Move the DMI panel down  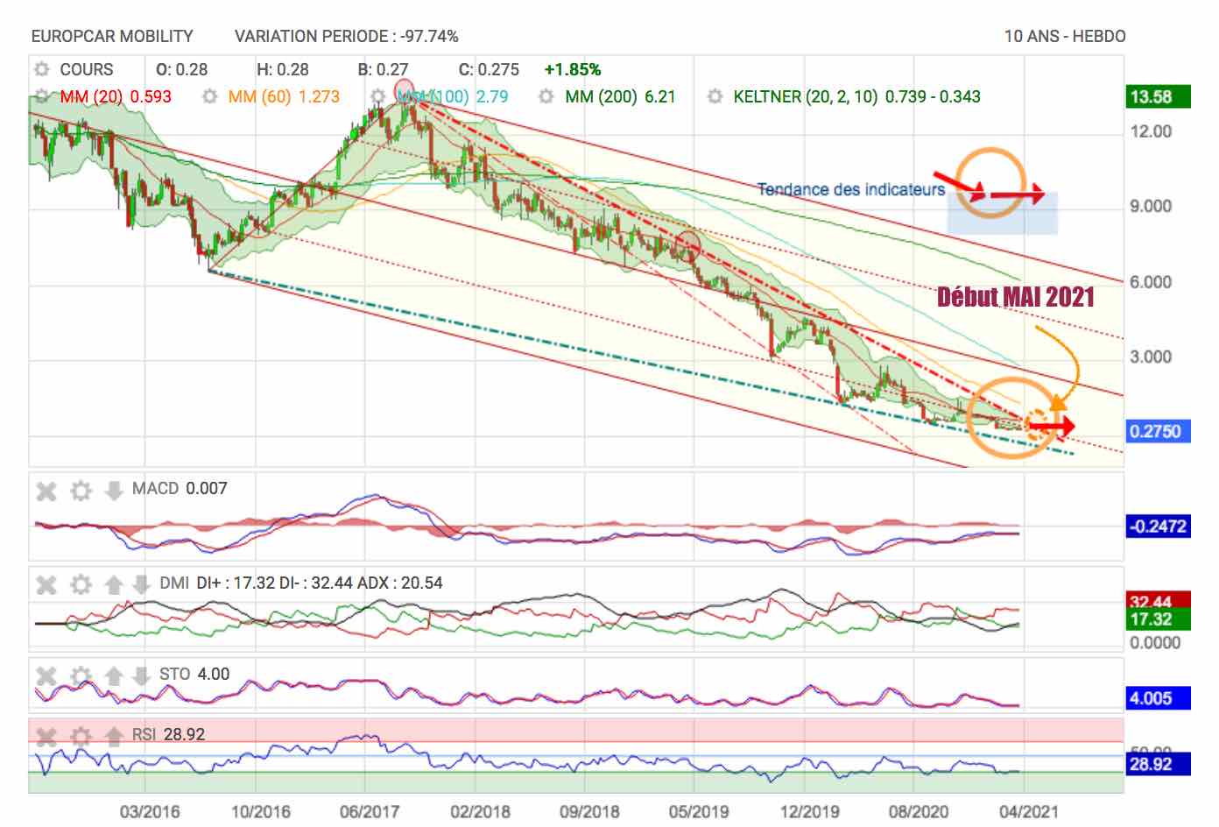(x=141, y=584)
